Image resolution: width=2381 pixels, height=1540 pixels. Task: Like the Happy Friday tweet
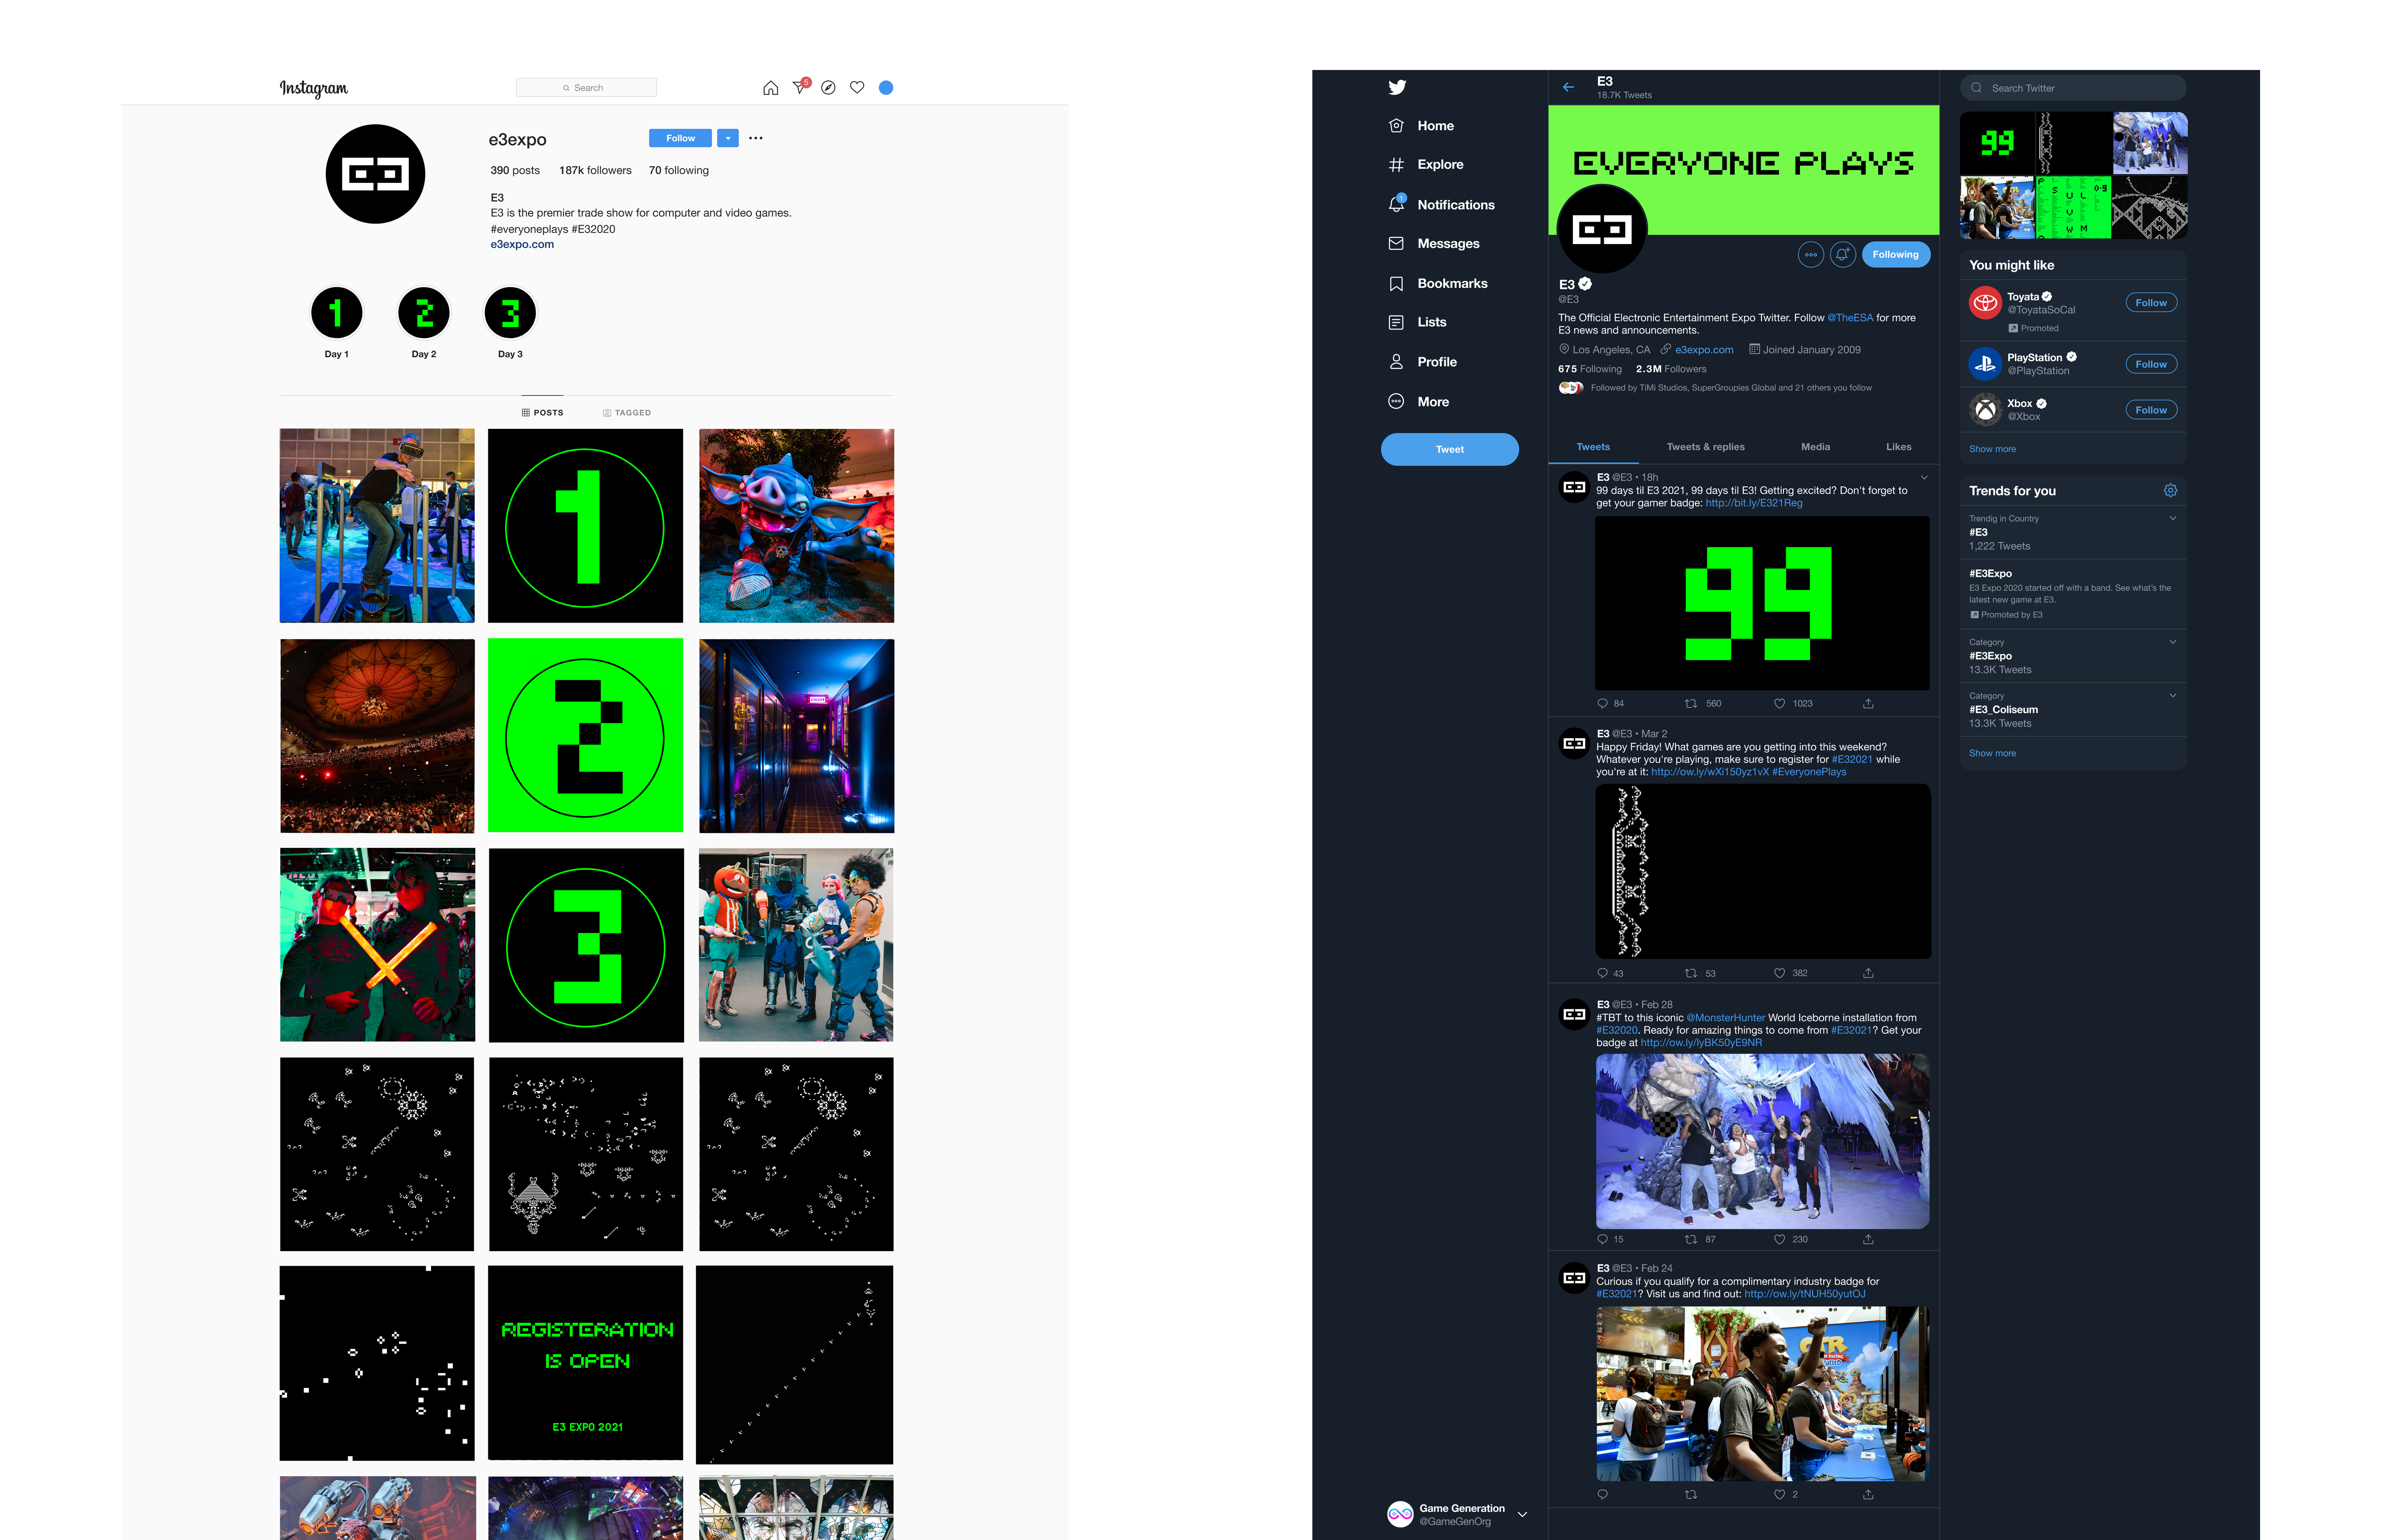click(x=1779, y=973)
